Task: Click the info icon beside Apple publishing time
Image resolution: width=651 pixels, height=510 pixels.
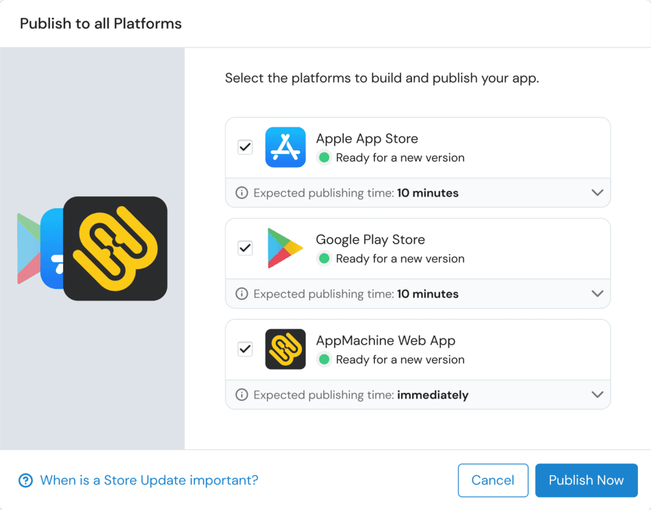Action: (x=241, y=192)
